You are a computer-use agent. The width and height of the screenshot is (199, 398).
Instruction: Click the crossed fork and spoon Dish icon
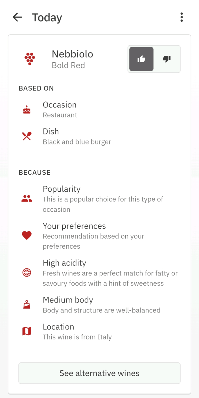(26, 136)
